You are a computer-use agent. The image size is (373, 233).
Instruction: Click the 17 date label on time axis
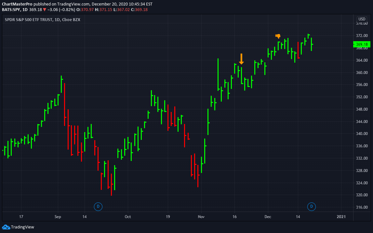(21, 217)
